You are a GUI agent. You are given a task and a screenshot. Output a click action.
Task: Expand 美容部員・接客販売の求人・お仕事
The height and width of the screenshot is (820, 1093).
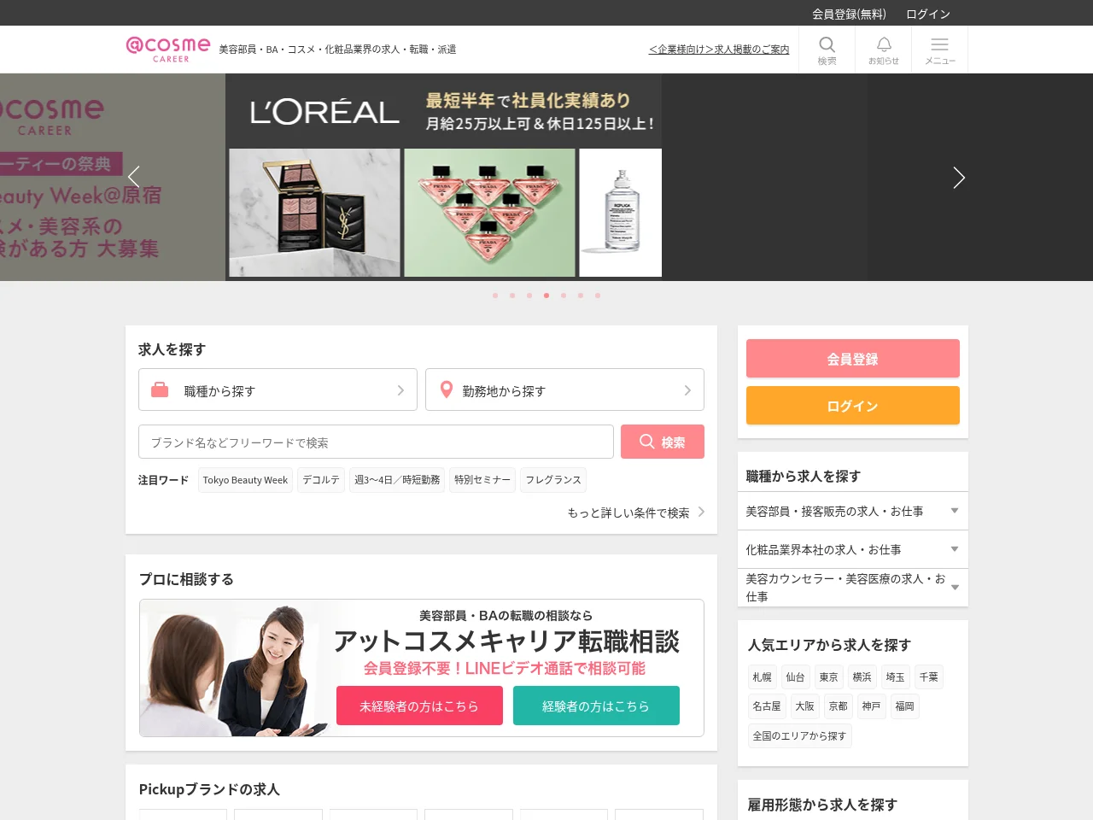click(853, 511)
